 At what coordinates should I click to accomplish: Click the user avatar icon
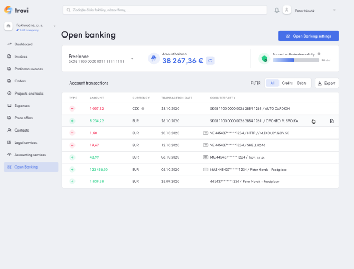pyautogui.click(x=287, y=10)
